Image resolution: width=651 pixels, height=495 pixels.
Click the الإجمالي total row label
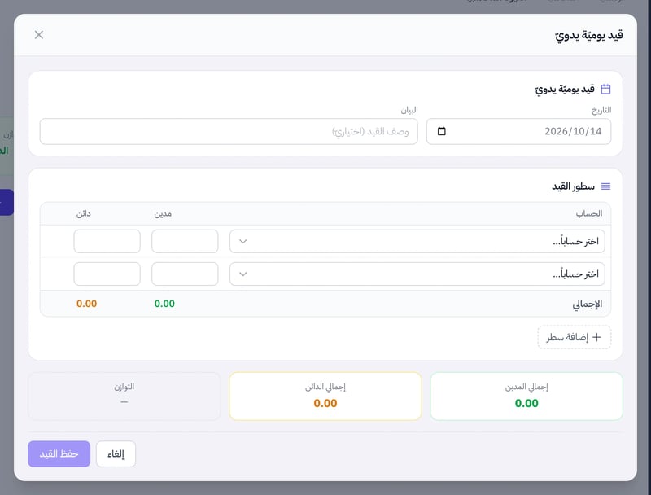click(587, 304)
